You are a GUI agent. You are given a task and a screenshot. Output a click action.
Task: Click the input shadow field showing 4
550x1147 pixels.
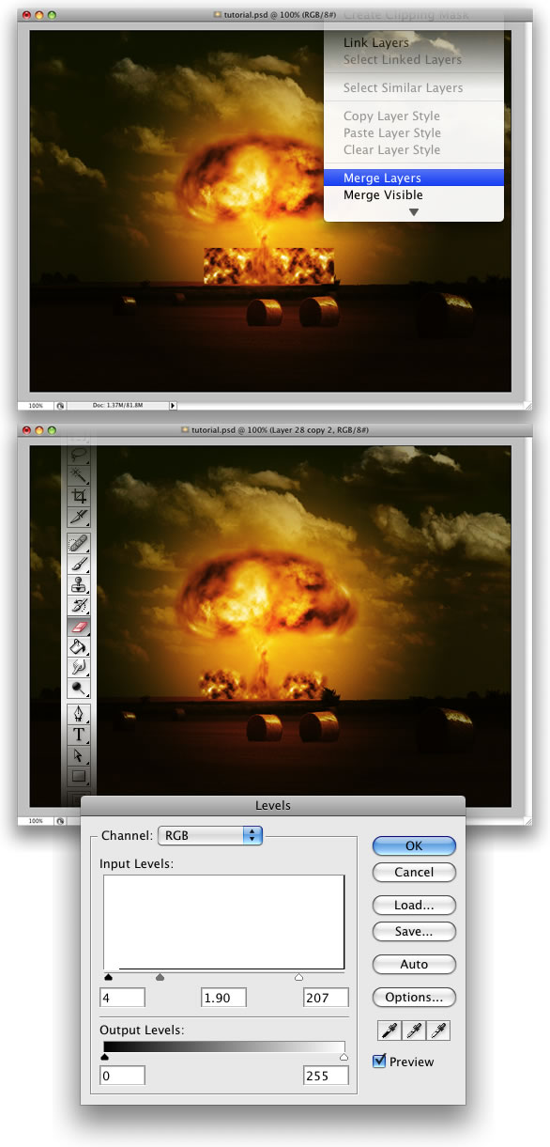coord(123,998)
